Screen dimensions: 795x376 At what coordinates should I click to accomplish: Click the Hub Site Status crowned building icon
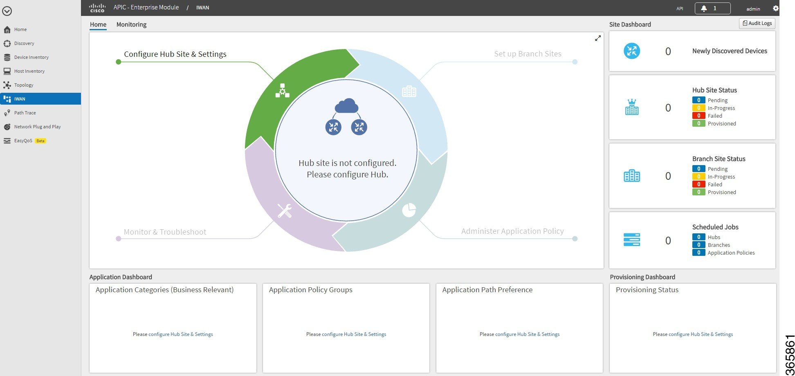632,107
